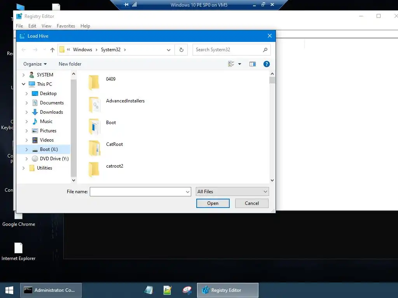Open the Edit menu in Registry Editor
The image size is (398, 298).
32,26
